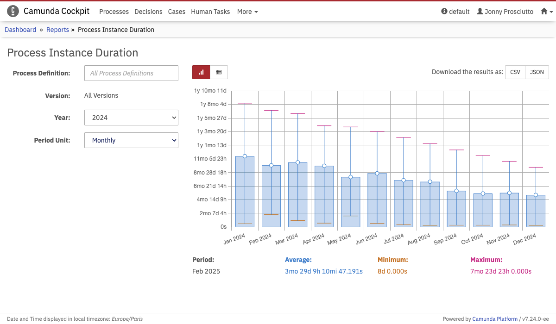Screen dimensions: 556x324
Task: Download results as JSON
Action: [x=537, y=72]
